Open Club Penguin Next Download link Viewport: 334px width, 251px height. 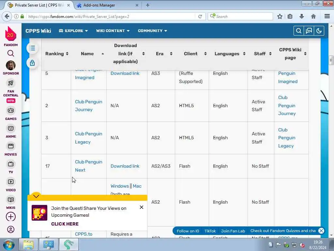[125, 166]
